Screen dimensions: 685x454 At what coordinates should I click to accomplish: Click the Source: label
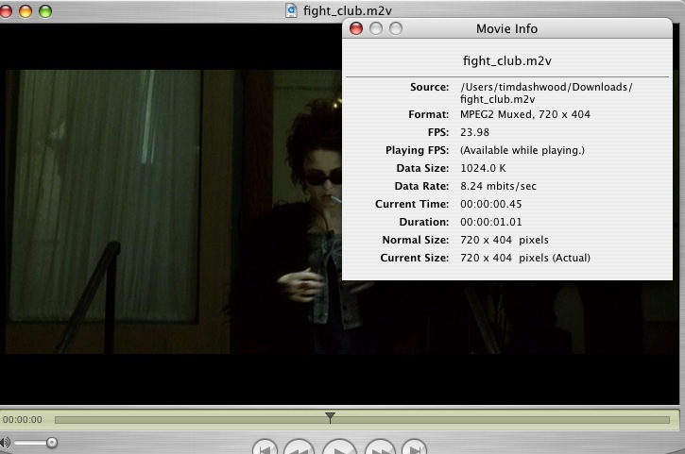click(x=430, y=87)
